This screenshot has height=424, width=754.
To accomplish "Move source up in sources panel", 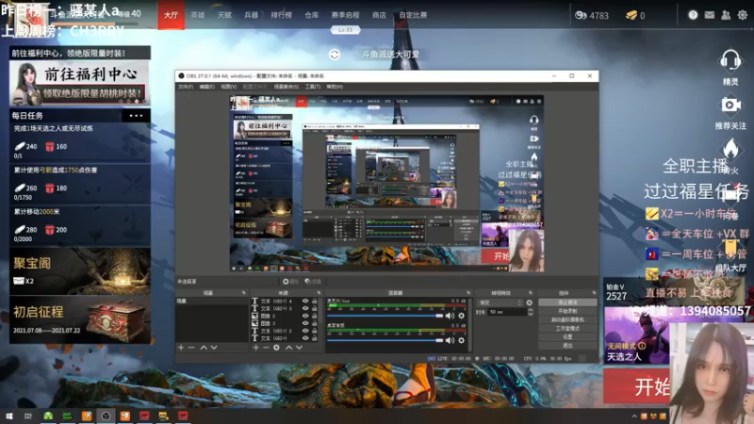I will (288, 347).
